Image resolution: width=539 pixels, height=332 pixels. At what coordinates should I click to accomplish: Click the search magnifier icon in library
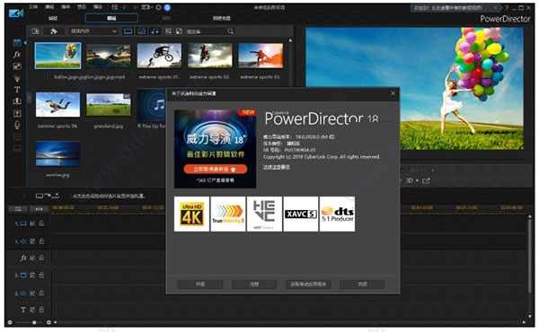coord(230,31)
